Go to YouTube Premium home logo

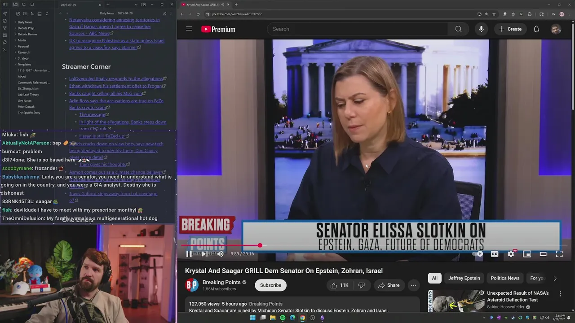(x=218, y=29)
